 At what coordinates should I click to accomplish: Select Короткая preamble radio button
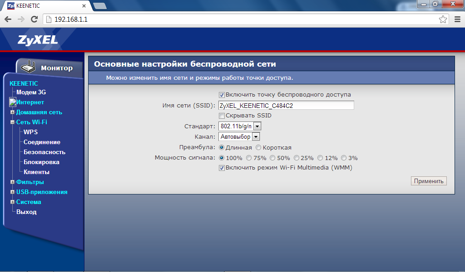pyautogui.click(x=258, y=147)
